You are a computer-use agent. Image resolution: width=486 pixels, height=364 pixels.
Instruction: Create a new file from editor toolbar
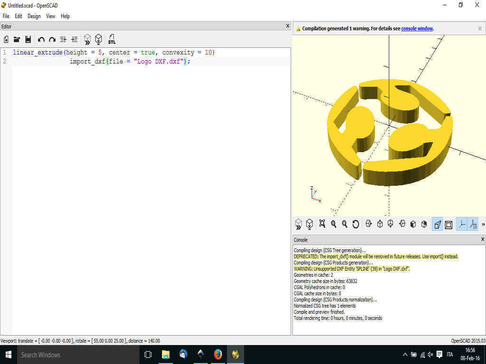pos(6,39)
